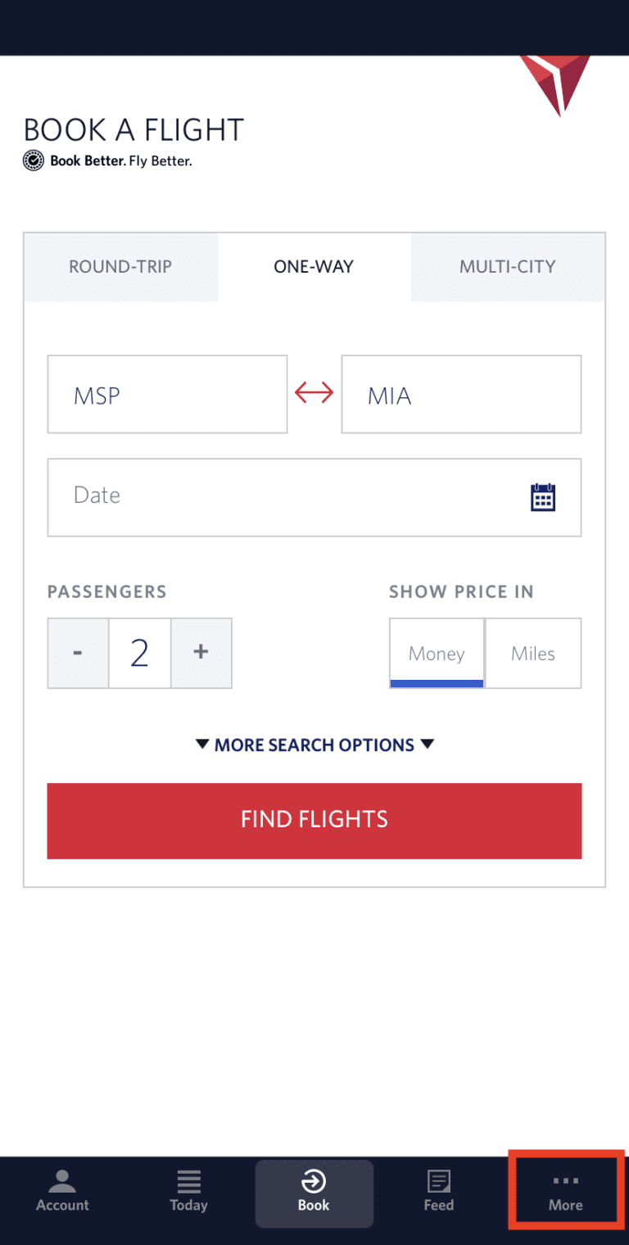Click the right chevron beside More Search Options
The width and height of the screenshot is (629, 1245).
tap(427, 745)
